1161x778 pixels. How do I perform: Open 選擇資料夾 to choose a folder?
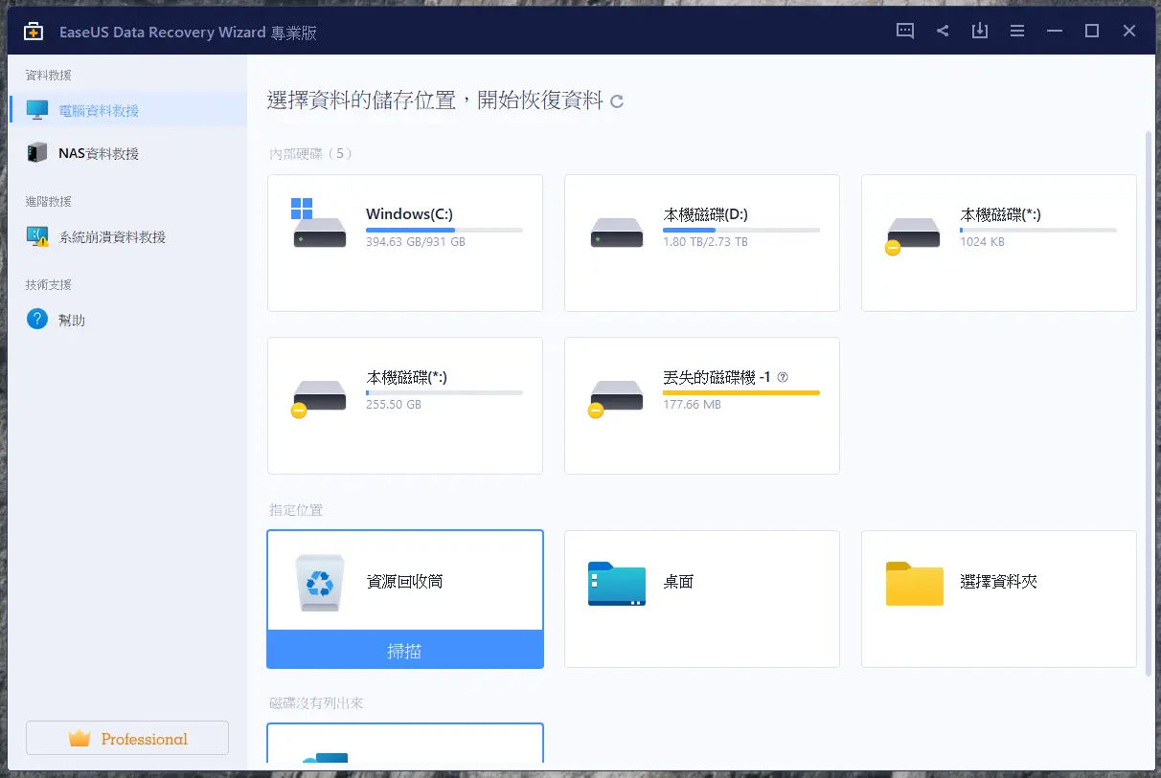[x=999, y=599]
